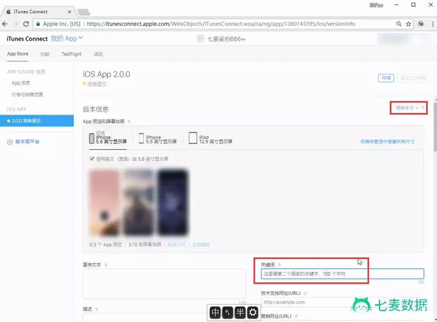437x322 pixels.
Task: Open IME settings gear icon
Action: click(252, 312)
